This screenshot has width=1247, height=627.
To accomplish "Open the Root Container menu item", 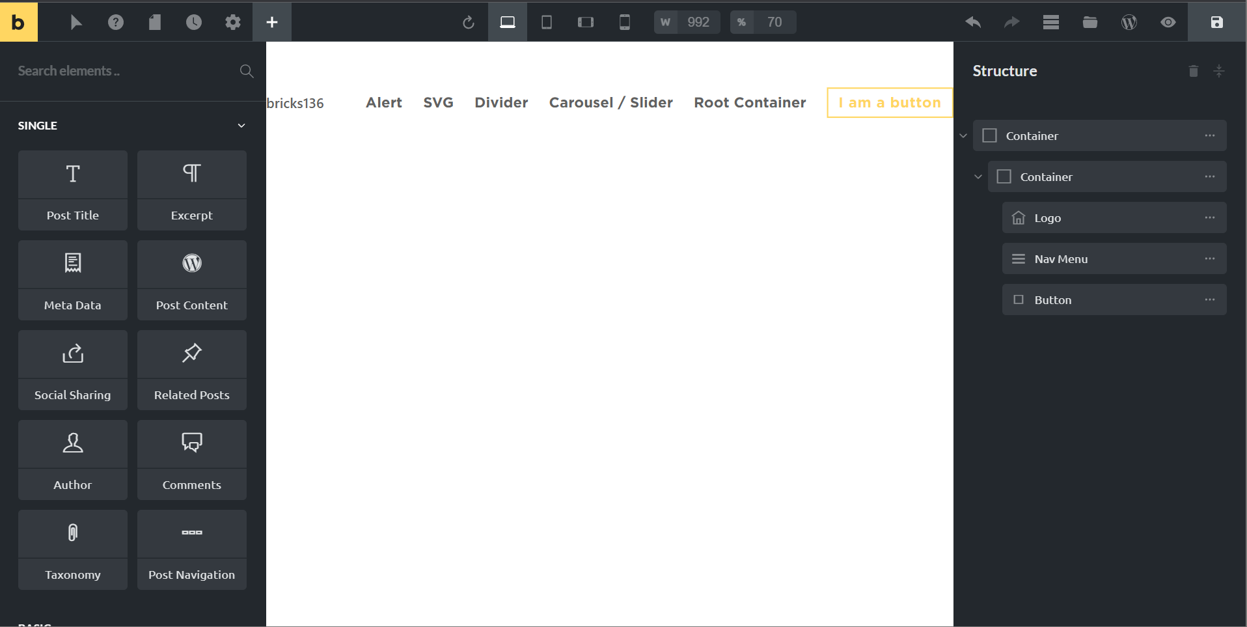I will click(x=750, y=102).
